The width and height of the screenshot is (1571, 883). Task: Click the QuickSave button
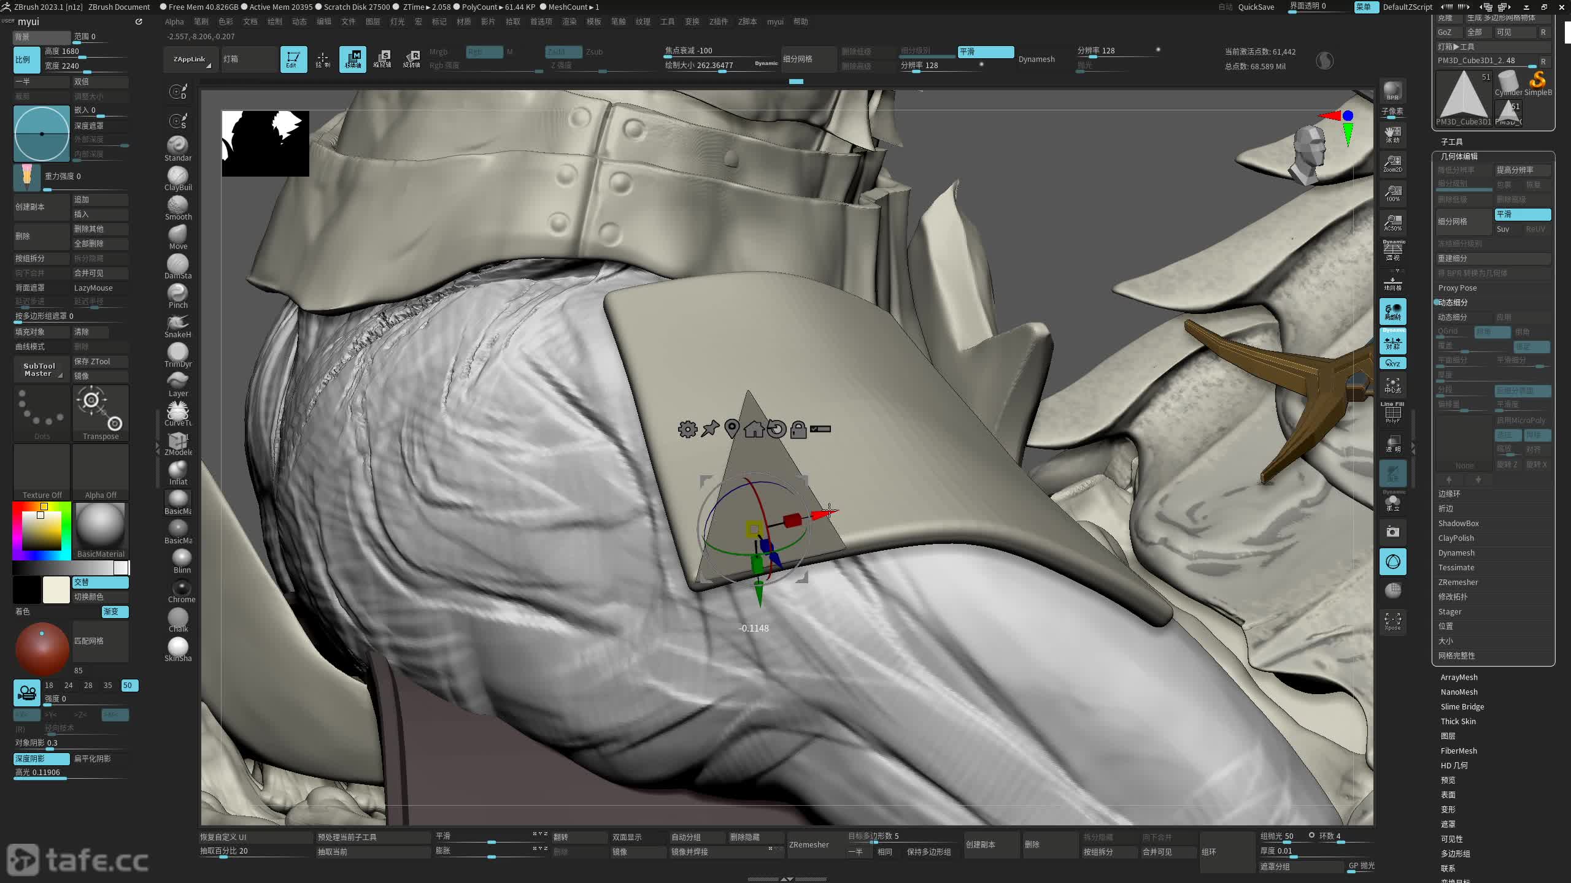(1256, 7)
